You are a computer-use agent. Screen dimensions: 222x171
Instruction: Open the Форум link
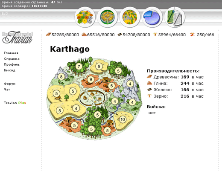pyautogui.click(x=9, y=84)
